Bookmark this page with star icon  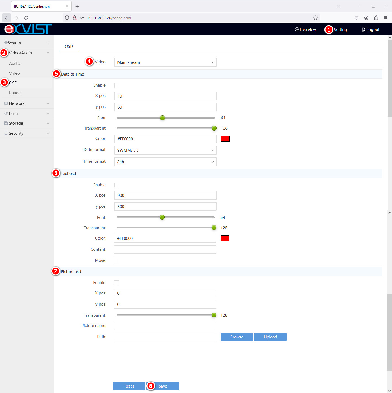click(315, 18)
